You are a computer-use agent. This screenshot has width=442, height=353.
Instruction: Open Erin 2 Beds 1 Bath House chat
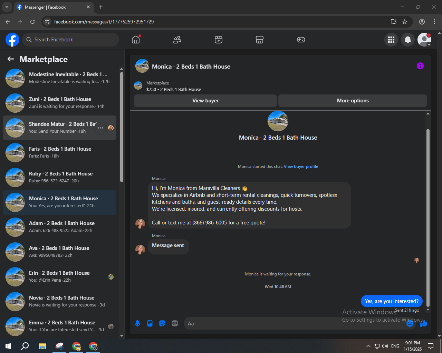click(59, 277)
